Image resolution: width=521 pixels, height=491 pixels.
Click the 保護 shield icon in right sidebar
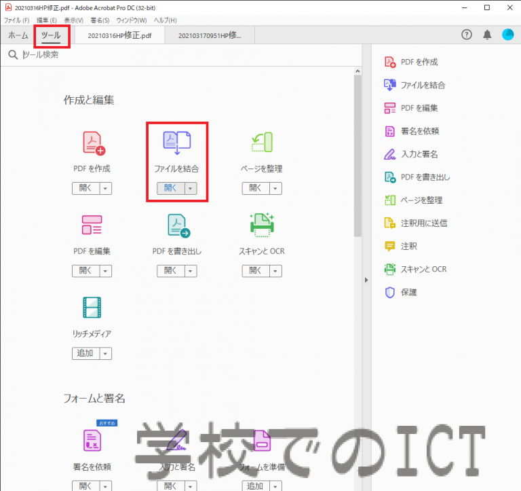(390, 293)
